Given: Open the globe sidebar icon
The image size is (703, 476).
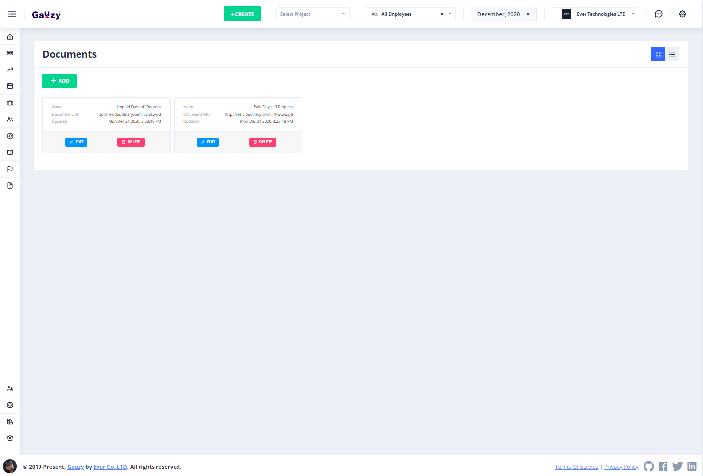Looking at the screenshot, I should [x=10, y=405].
